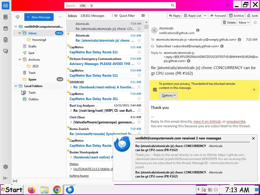The image size is (260, 195).
Task: Star the opened message in header
Action: pyautogui.click(x=255, y=22)
